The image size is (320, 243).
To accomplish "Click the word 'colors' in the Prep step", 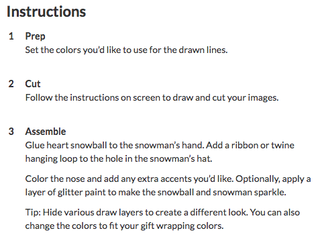I will (x=68, y=50).
